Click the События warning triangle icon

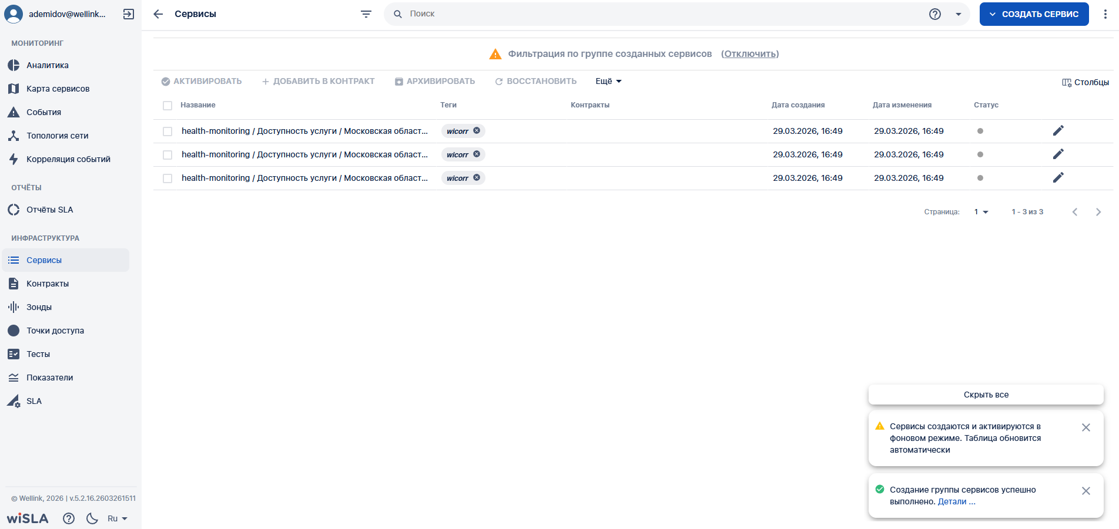14,112
